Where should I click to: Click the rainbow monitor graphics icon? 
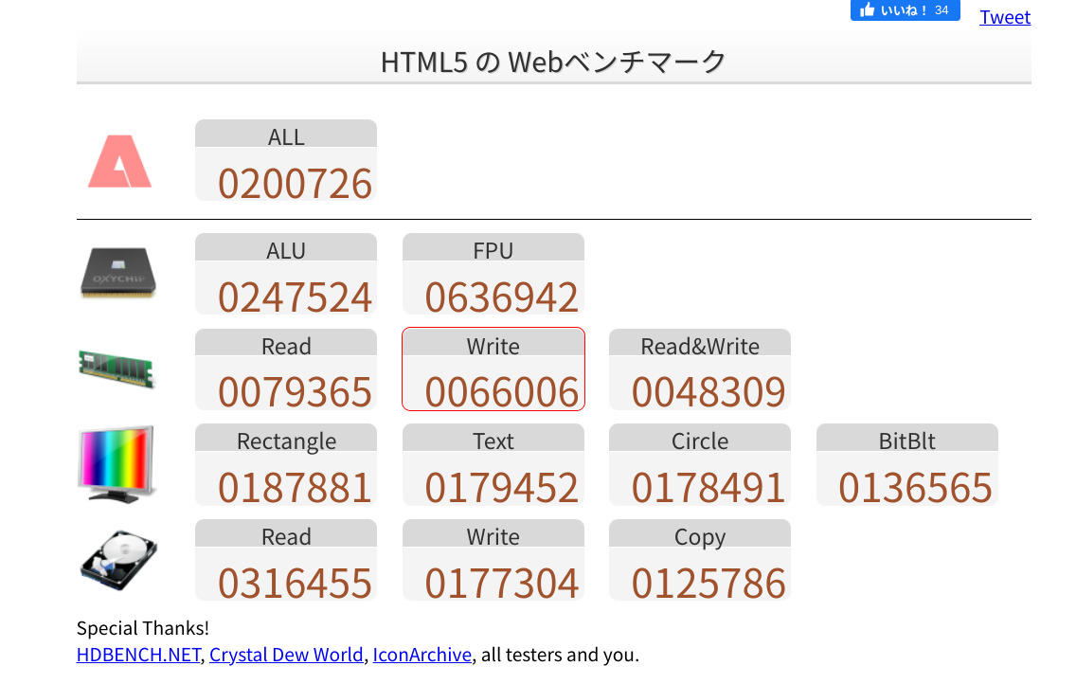[117, 464]
